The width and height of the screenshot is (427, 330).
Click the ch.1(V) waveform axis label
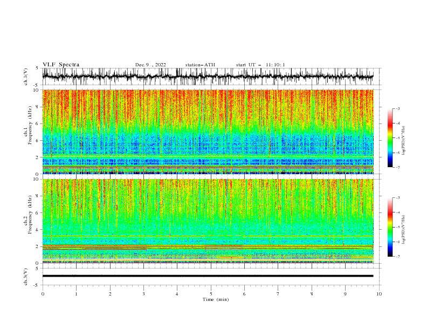pos(26,77)
